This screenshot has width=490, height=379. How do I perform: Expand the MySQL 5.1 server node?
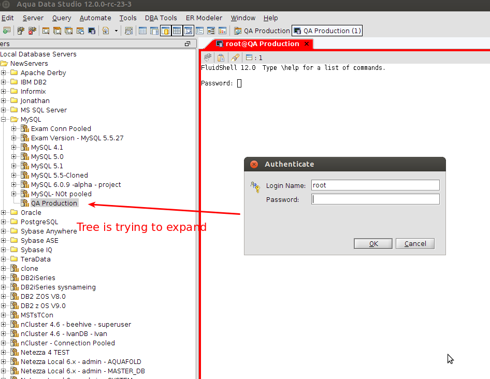pyautogui.click(x=14, y=166)
